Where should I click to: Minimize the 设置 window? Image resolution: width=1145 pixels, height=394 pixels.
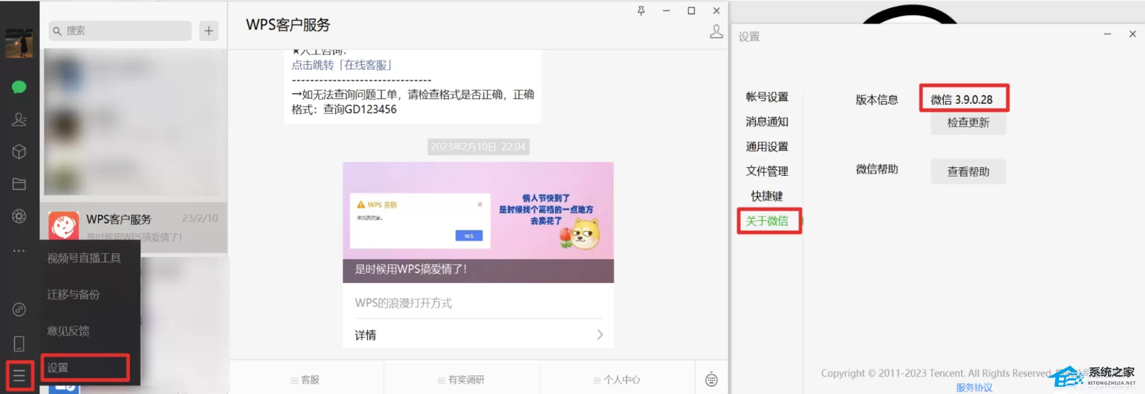coord(1107,34)
